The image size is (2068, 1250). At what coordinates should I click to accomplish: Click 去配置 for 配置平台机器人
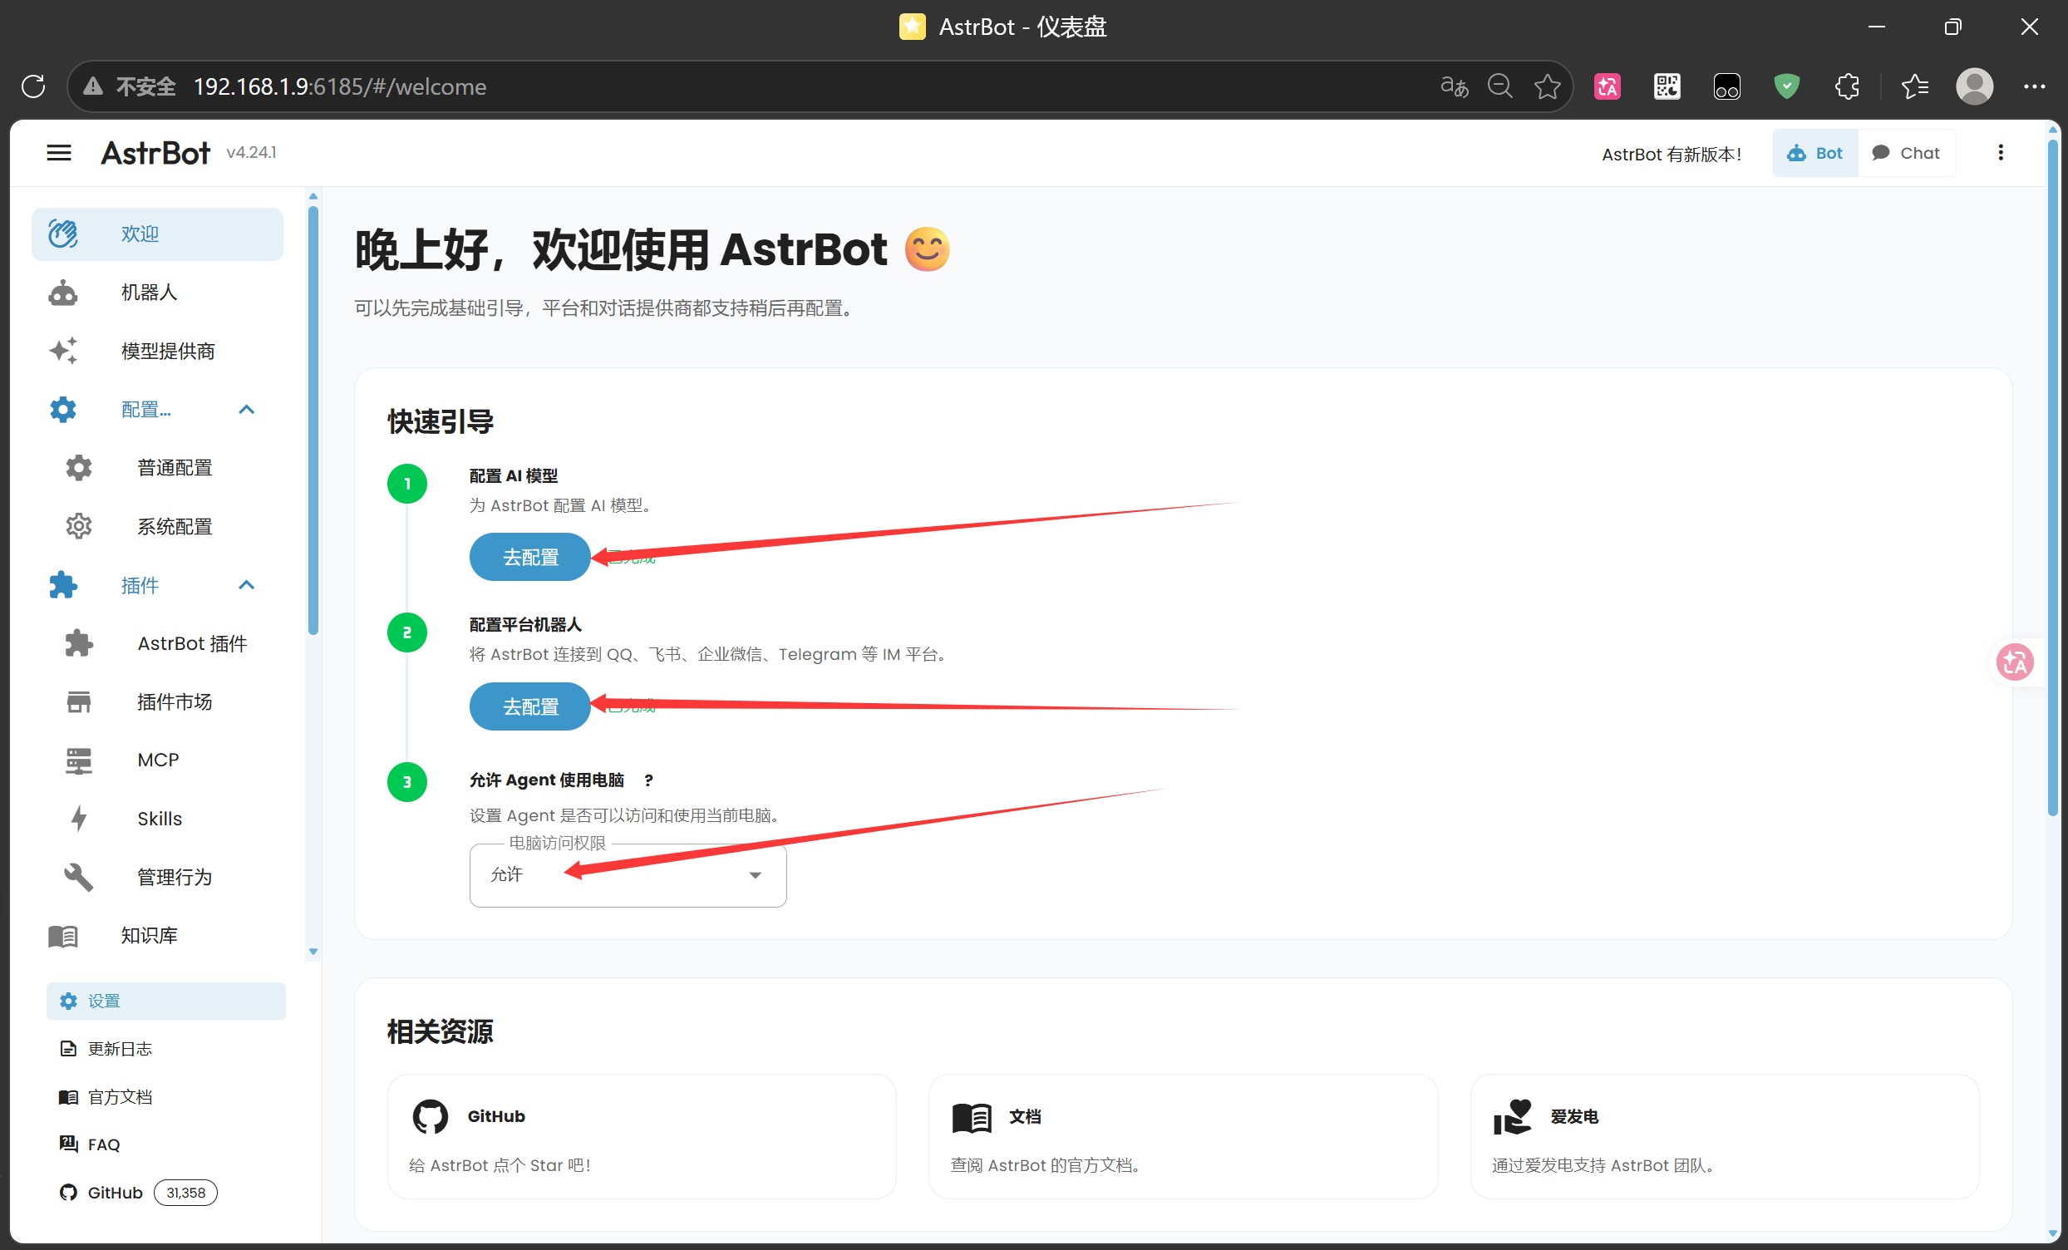tap(529, 706)
